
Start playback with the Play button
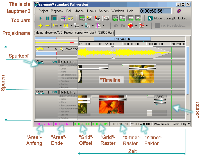[40, 18]
